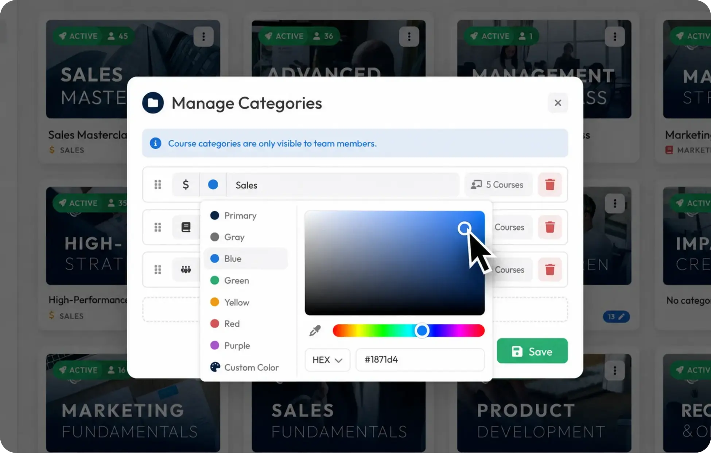Click the trash icon in the people icon row
Screen dimensions: 711x453
[x=550, y=270]
